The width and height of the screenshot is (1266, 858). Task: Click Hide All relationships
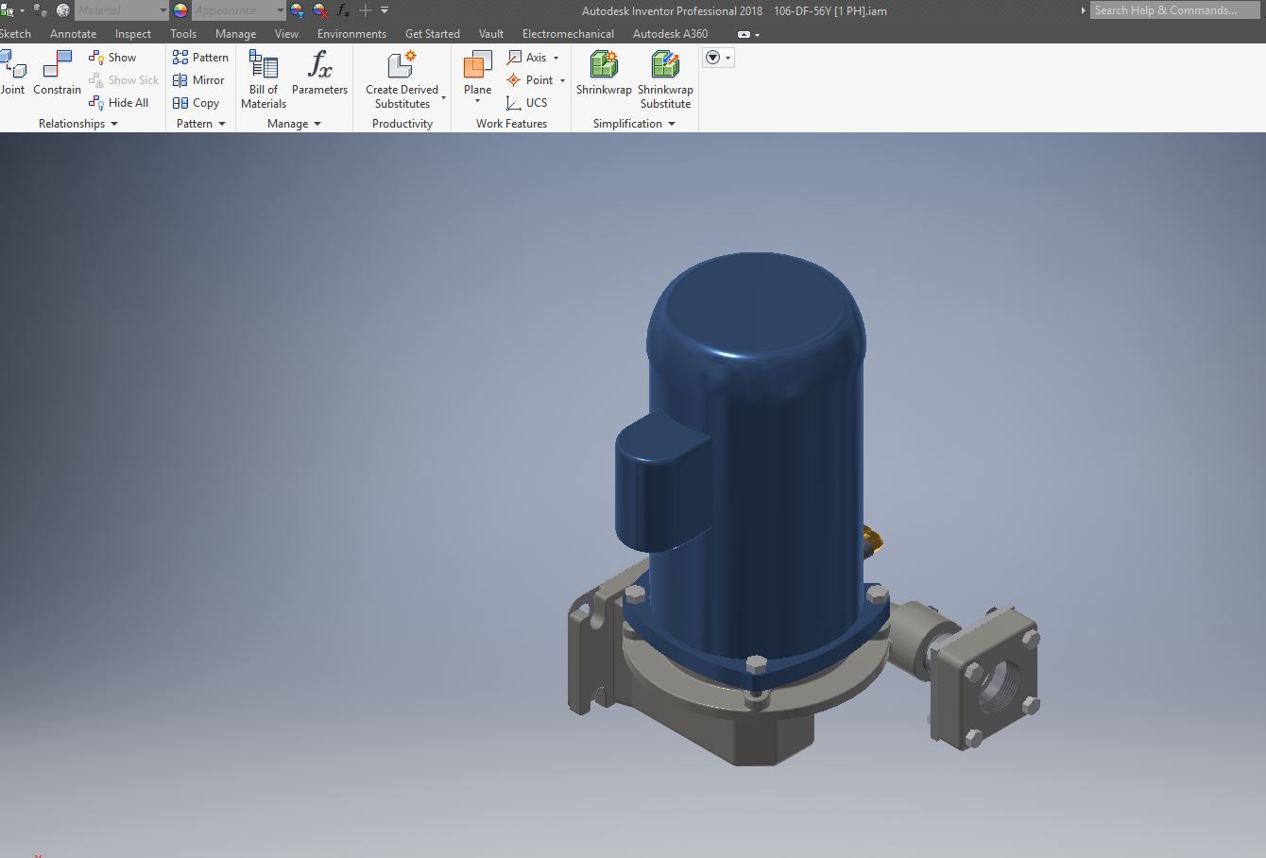tap(121, 103)
